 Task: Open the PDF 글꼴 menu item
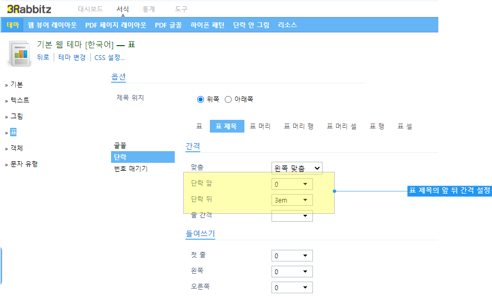point(168,25)
